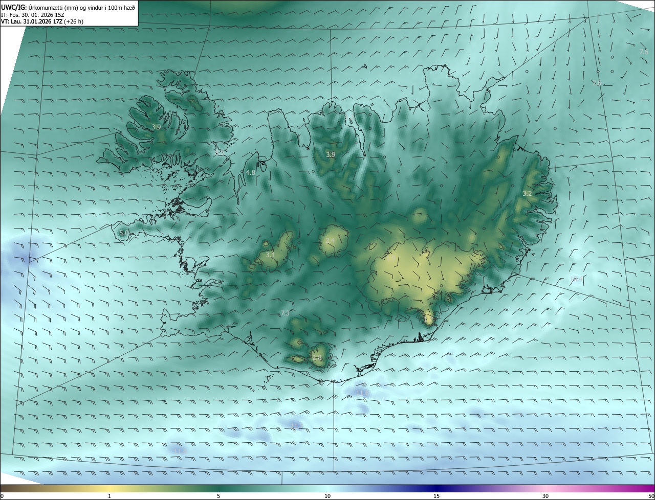
Task: Click the 5.0 precipitation value
Action: click(123, 233)
